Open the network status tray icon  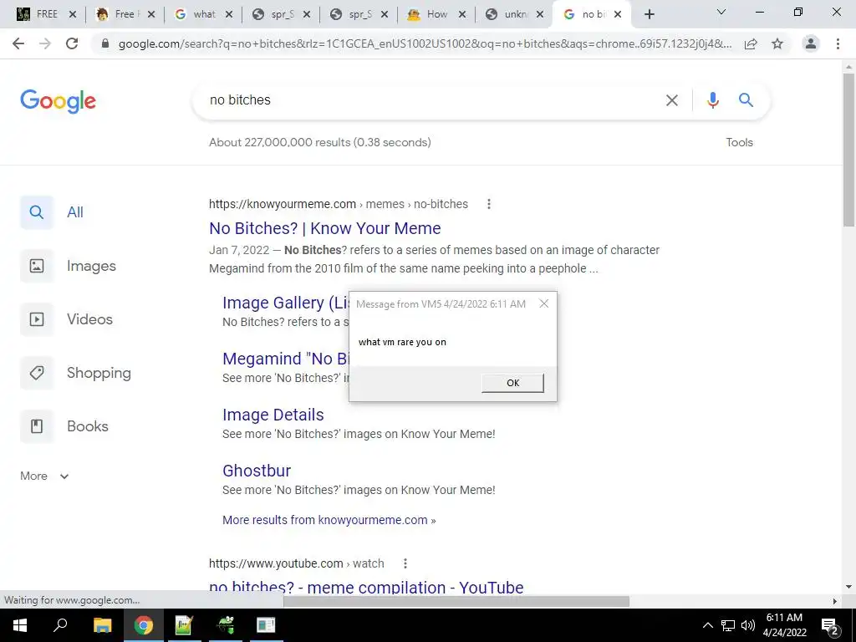pos(728,625)
